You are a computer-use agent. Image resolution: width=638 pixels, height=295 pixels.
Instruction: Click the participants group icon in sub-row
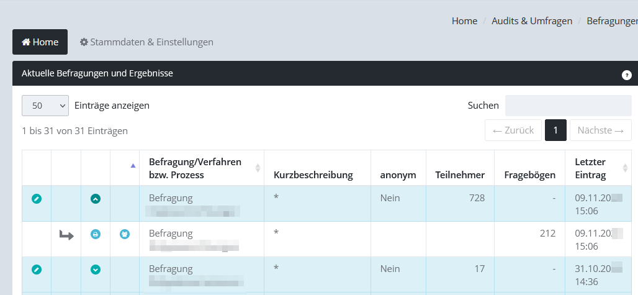(x=125, y=234)
